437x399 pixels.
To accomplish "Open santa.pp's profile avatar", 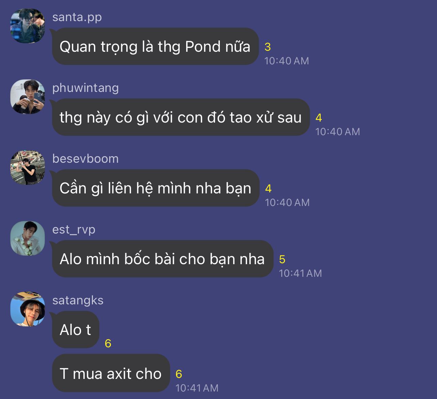I will pyautogui.click(x=28, y=26).
